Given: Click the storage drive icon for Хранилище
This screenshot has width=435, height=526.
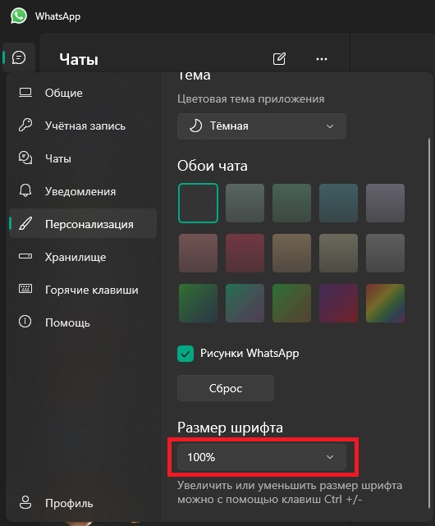Looking at the screenshot, I should click(25, 256).
